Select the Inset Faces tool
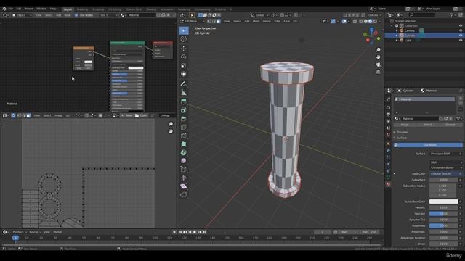The height and width of the screenshot is (261, 465). coord(184,110)
